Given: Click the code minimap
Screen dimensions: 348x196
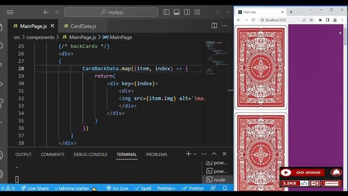Looking at the screenshot, I should [x=216, y=58].
